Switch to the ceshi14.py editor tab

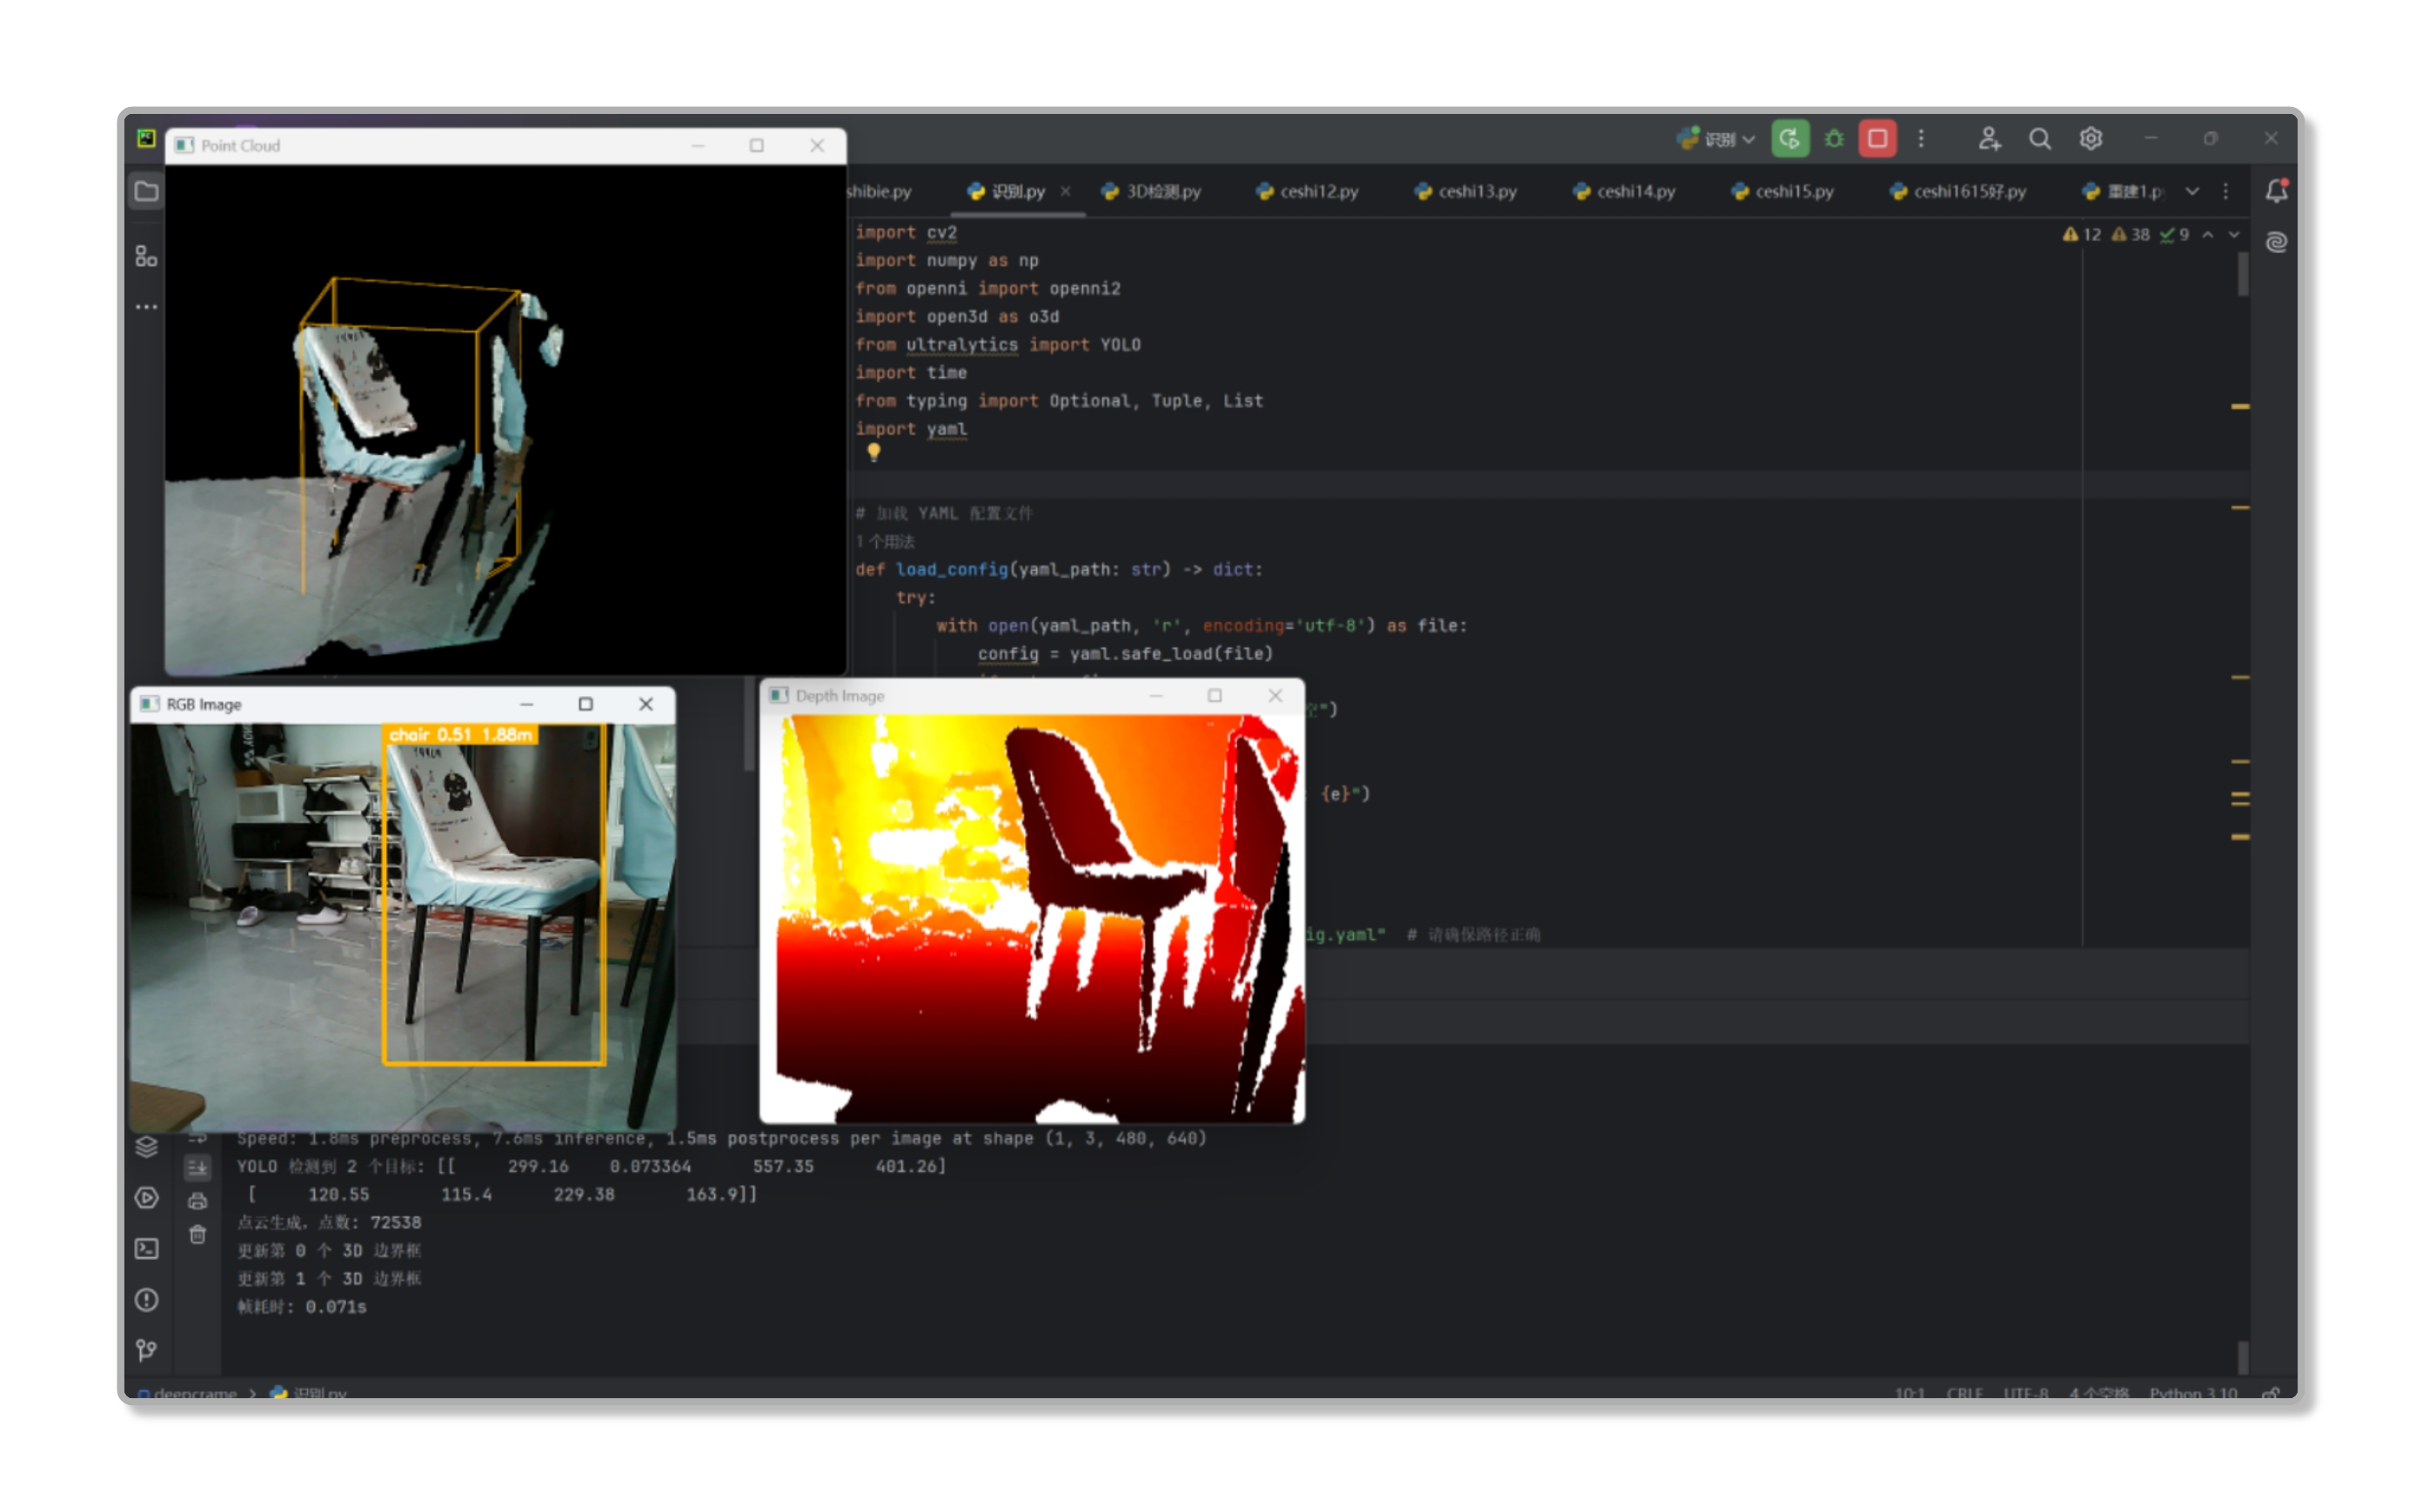(1623, 191)
